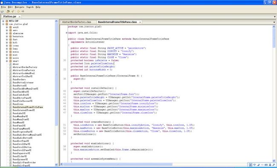
Task: Click the smart package icon
Action: click(10, 61)
